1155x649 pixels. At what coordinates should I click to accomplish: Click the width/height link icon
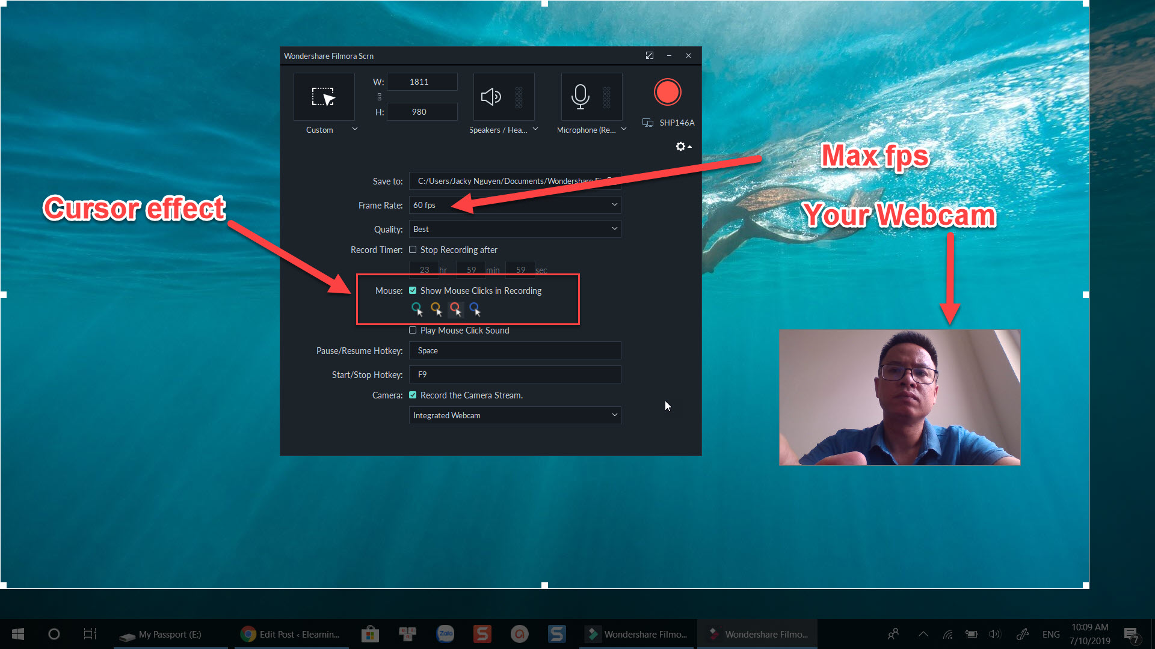(379, 96)
